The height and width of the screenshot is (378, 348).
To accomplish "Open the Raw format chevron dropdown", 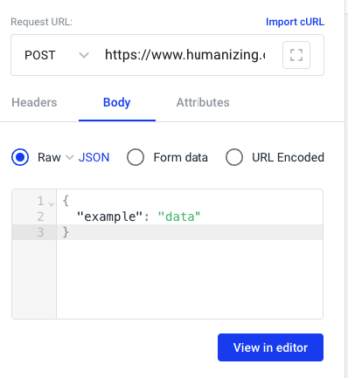I will point(70,157).
